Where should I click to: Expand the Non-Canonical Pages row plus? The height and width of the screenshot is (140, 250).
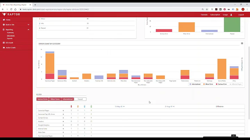(63, 136)
